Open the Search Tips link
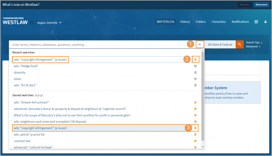Image resolution: width=272 pixels, height=156 pixels. (x=254, y=42)
